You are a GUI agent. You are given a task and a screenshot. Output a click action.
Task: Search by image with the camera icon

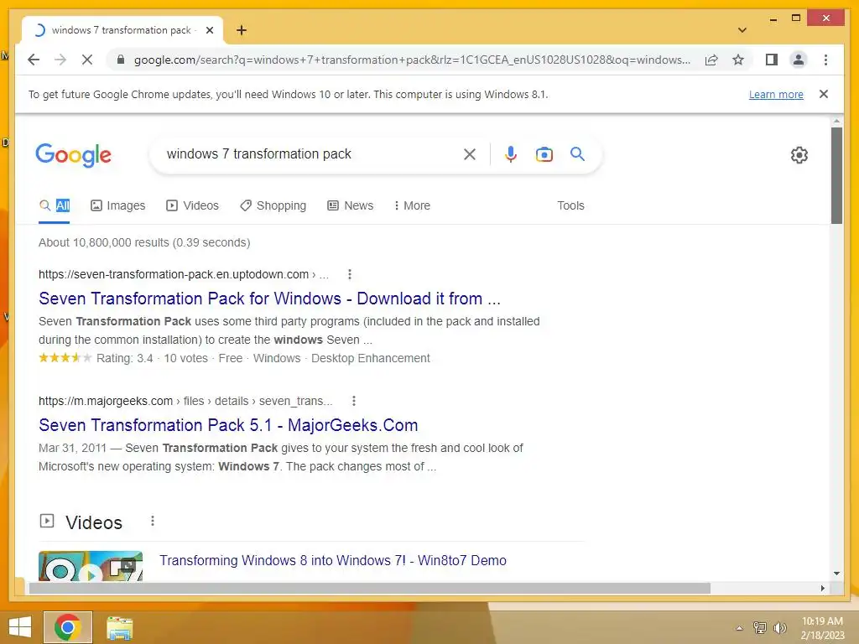(x=544, y=154)
